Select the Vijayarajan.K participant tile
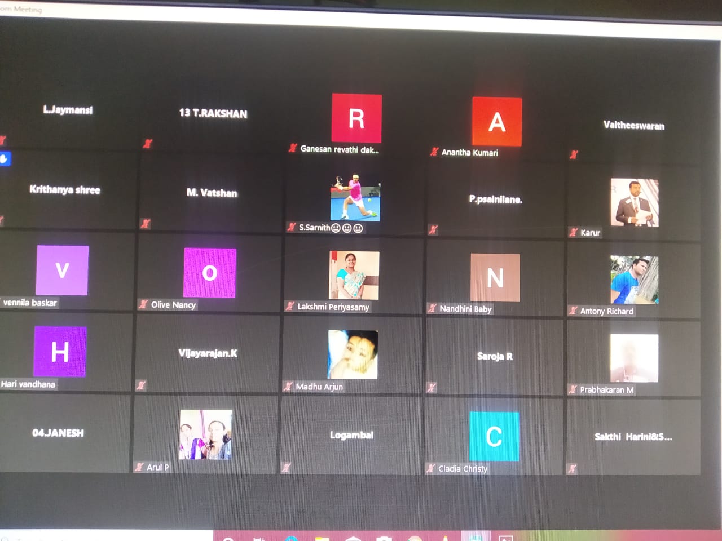Image resolution: width=722 pixels, height=541 pixels. click(x=208, y=353)
